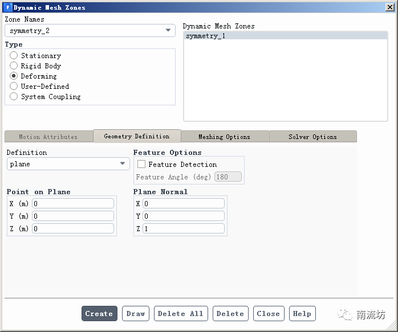The height and width of the screenshot is (332, 398).
Task: Select the Stationary radio button
Action: coord(14,56)
